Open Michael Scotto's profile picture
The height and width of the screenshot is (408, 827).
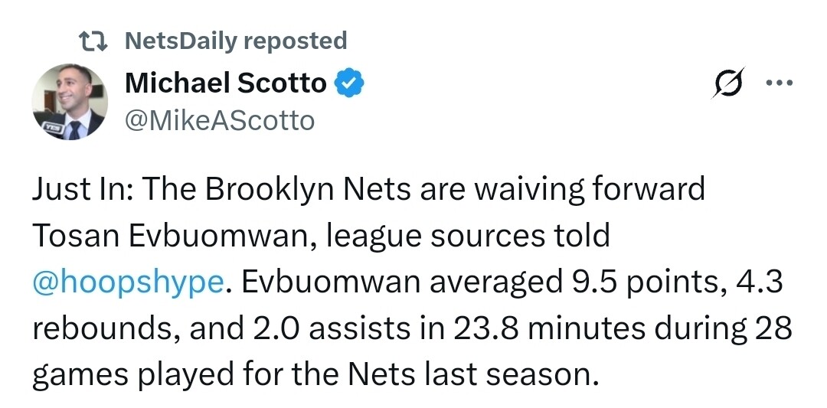70,102
